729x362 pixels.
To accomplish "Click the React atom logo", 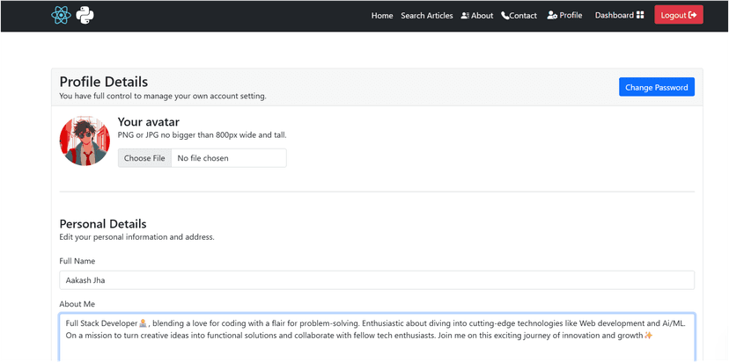I will point(61,15).
